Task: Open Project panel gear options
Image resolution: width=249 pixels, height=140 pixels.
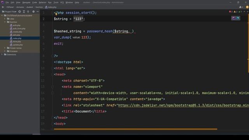Action: (x=33, y=12)
